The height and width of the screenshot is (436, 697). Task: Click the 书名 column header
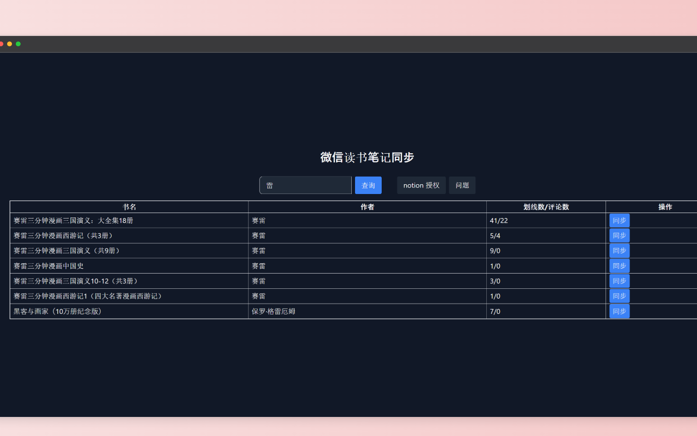click(x=129, y=207)
